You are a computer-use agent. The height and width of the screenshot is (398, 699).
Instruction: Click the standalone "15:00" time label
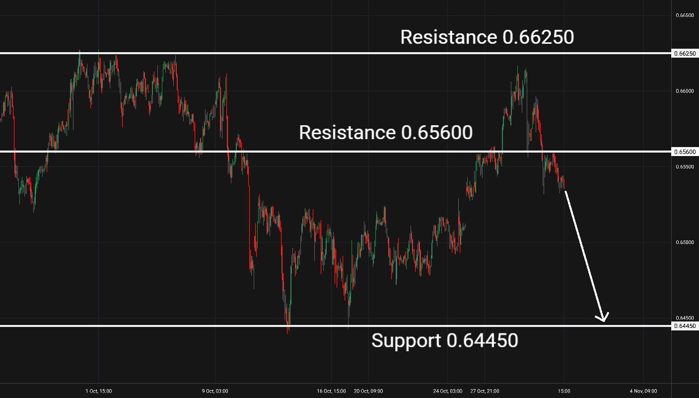click(x=564, y=391)
